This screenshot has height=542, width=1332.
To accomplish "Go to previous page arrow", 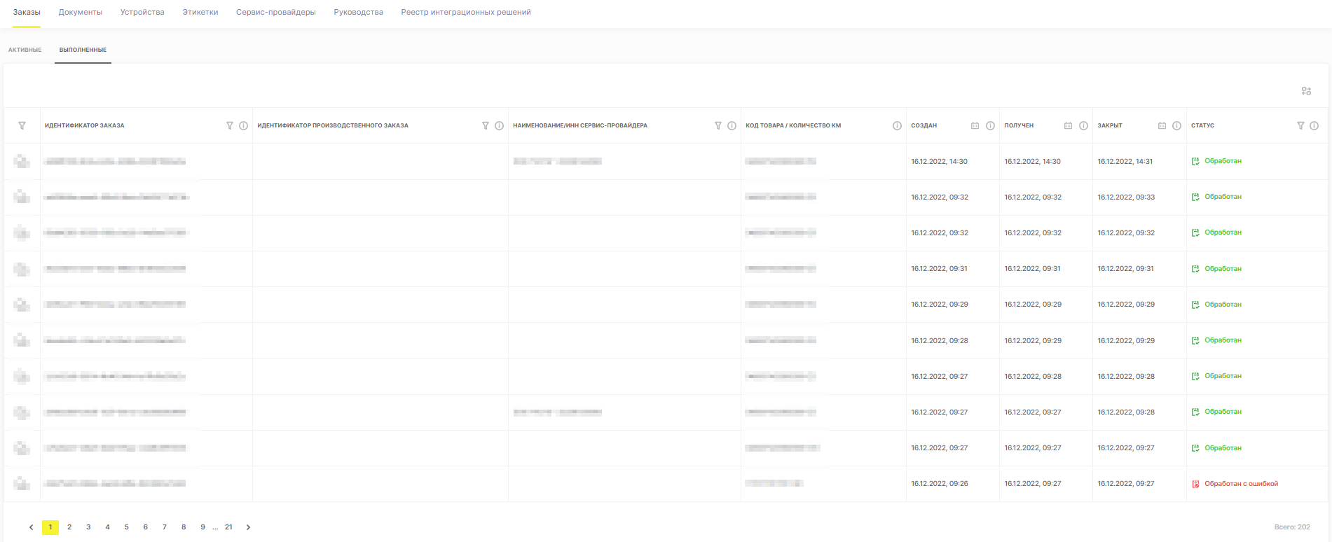I will [x=31, y=527].
